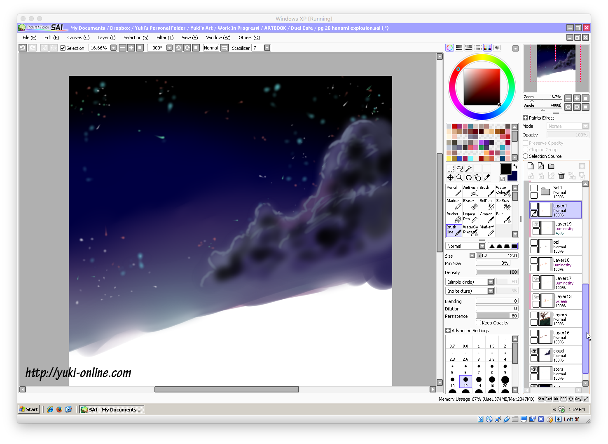Show the Layer4 layer
Viewport: 608px width, 444px height.
coord(534,206)
